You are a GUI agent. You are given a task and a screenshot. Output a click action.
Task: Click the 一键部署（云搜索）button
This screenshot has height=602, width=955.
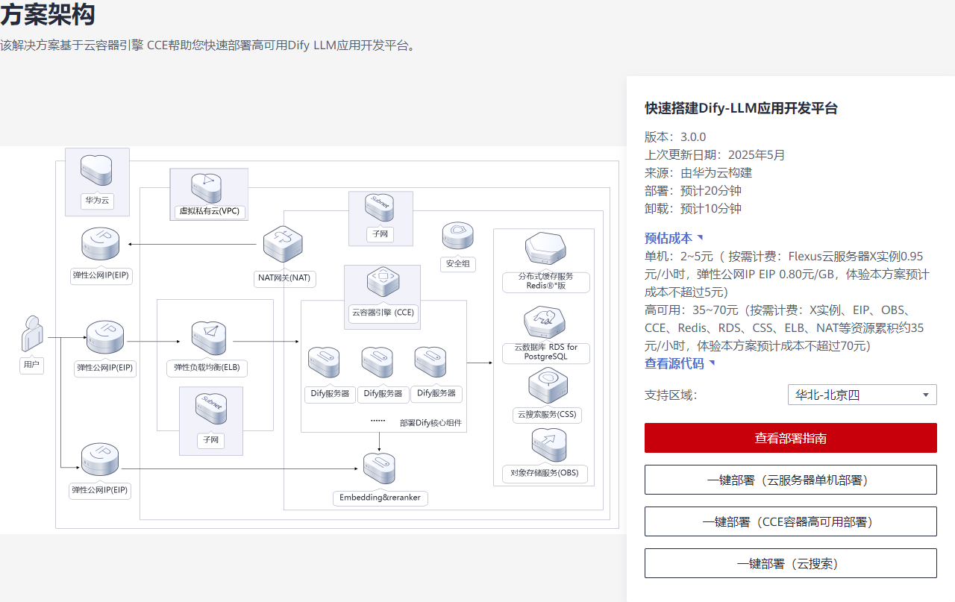coord(791,563)
